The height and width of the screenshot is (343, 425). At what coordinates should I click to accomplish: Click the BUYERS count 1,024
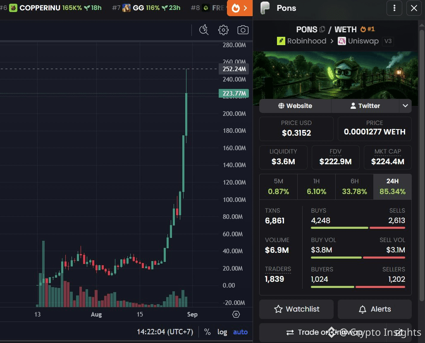point(319,279)
